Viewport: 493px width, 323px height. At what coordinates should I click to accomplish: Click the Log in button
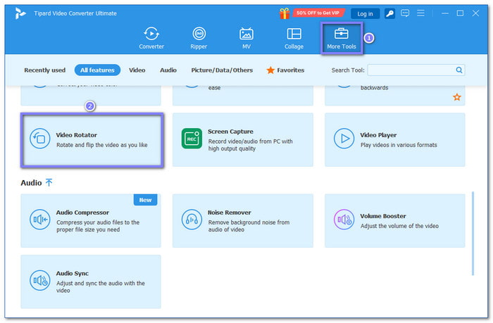click(365, 13)
